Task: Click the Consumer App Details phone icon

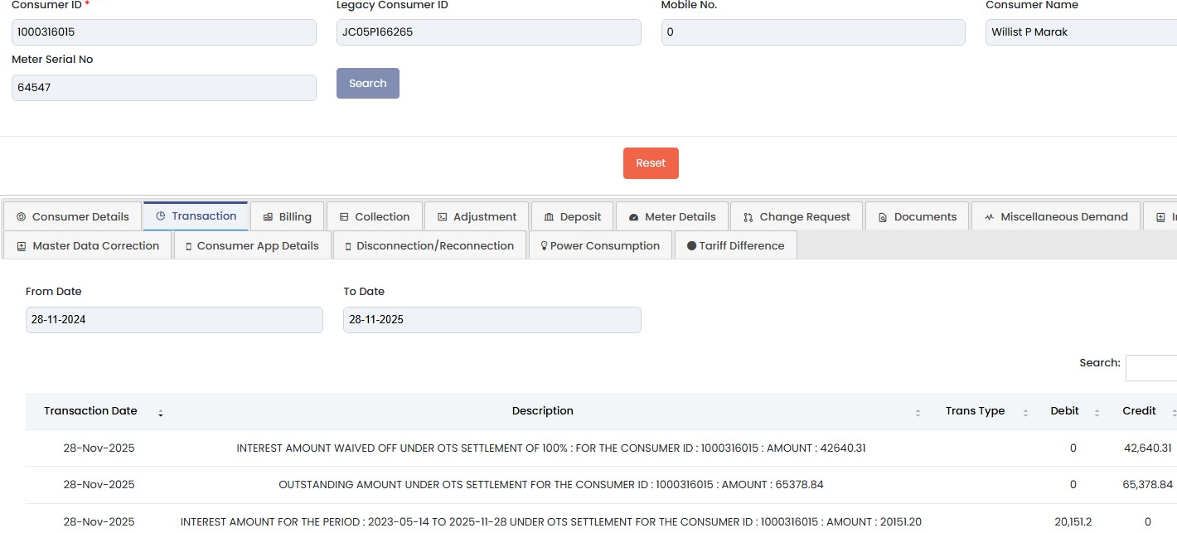Action: tap(189, 246)
